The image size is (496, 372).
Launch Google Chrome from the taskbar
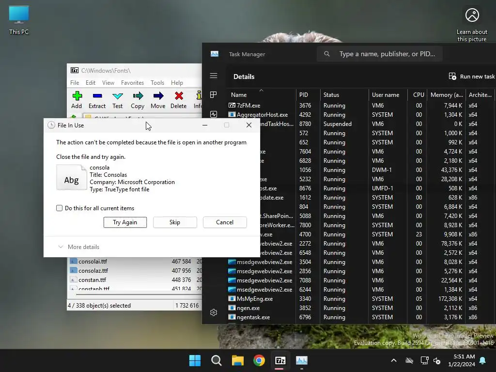[259, 360]
